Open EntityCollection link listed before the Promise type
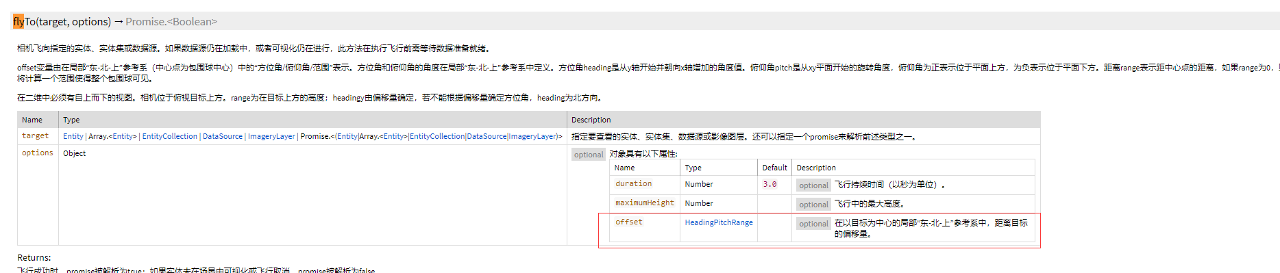This screenshot has width=1280, height=273. tap(169, 136)
